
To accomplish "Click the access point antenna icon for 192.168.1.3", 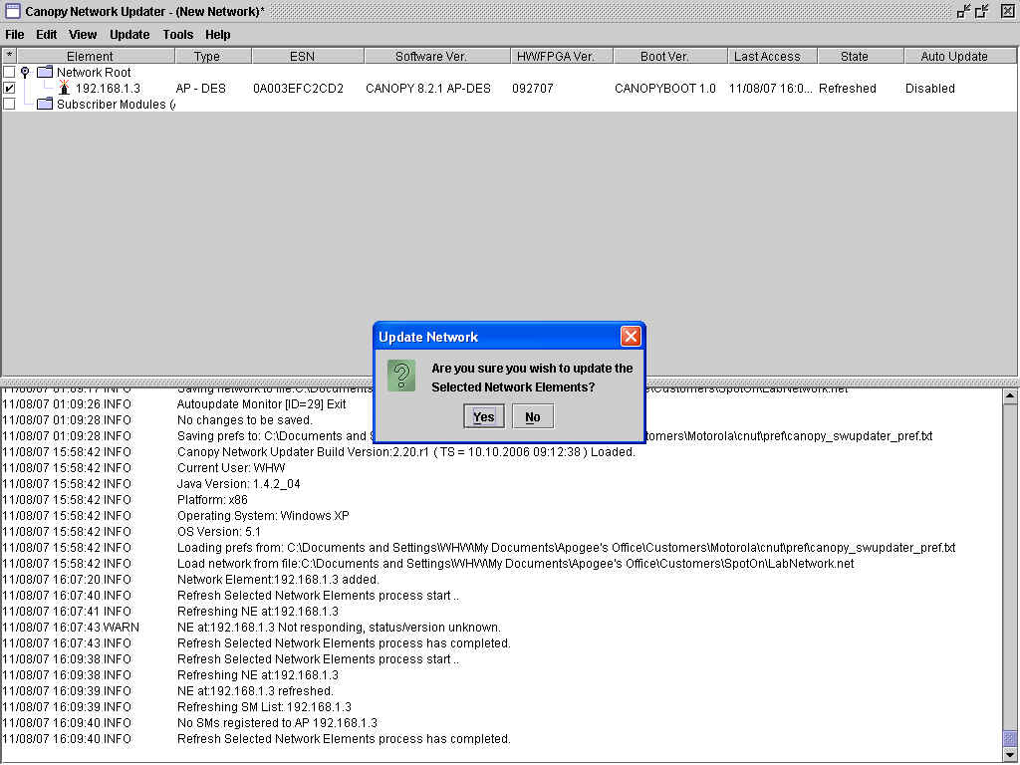I will (x=64, y=88).
